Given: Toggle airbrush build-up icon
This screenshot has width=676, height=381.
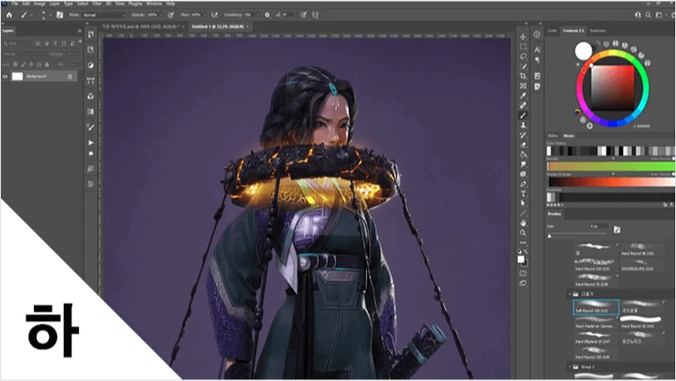Looking at the screenshot, I should [214, 15].
